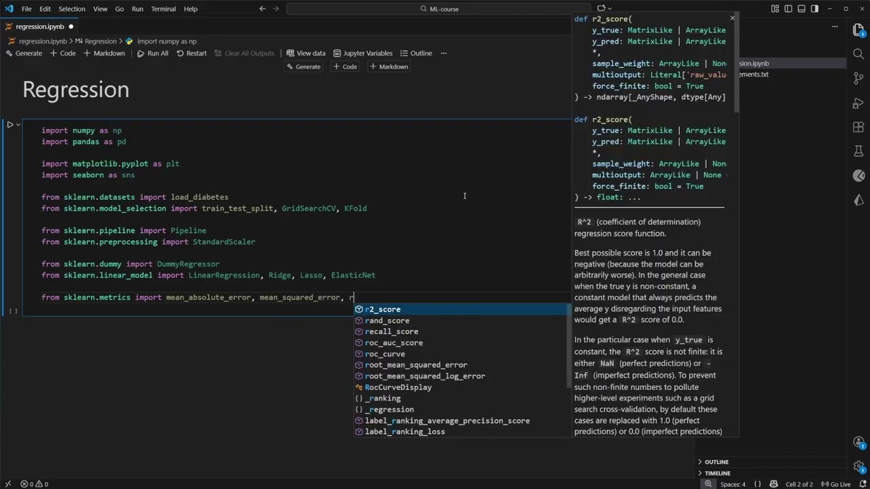Open the File menu
The width and height of the screenshot is (870, 489).
click(27, 9)
